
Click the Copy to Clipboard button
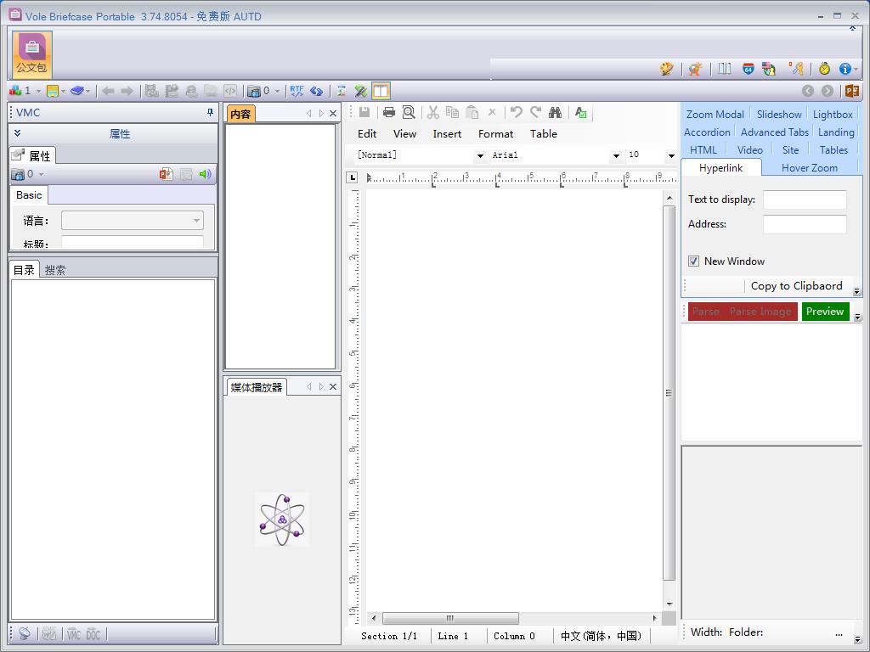(x=796, y=286)
